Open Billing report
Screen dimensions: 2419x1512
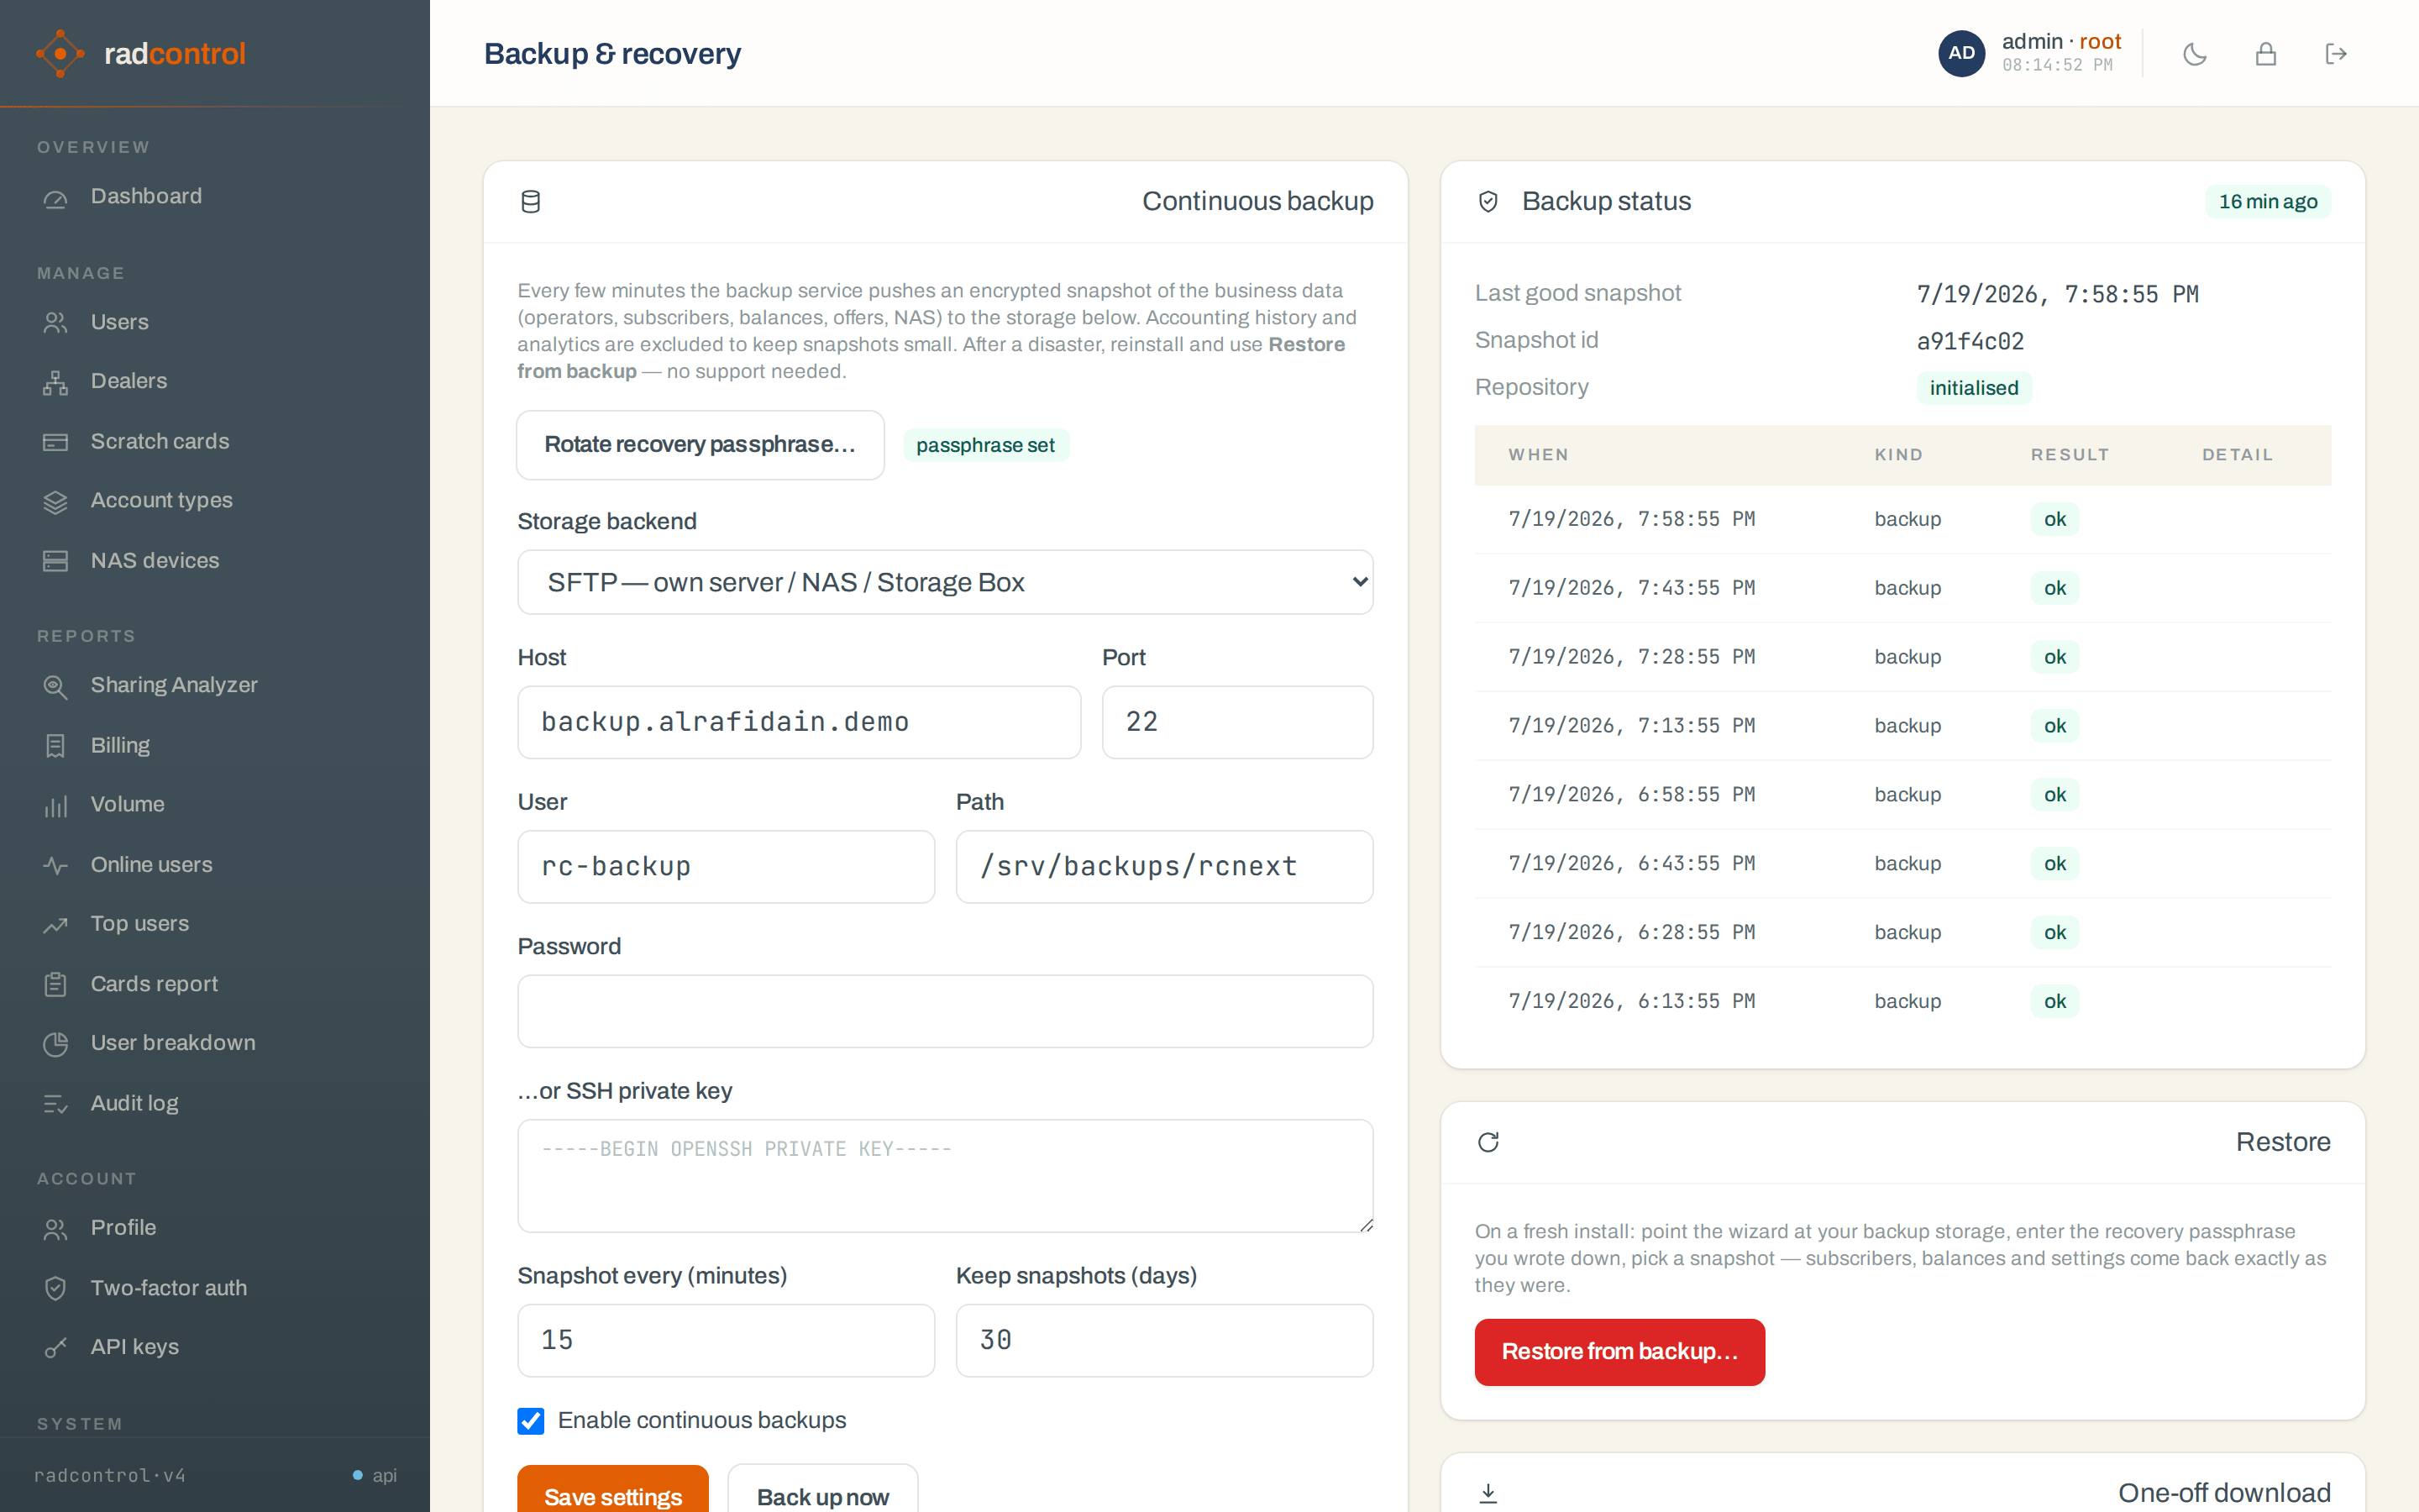[215, 746]
